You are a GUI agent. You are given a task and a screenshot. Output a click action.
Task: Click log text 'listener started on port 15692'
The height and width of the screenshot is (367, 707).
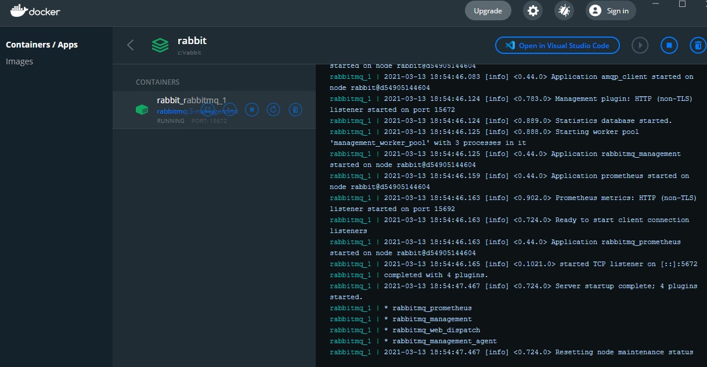[392, 209]
